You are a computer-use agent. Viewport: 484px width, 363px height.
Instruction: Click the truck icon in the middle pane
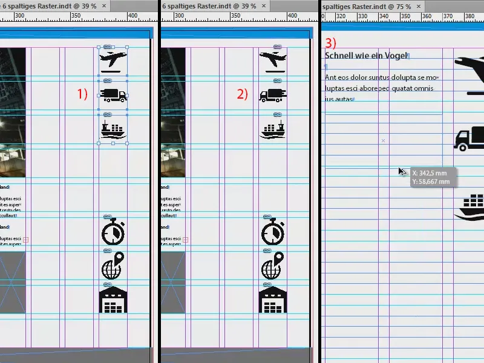pyautogui.click(x=273, y=94)
